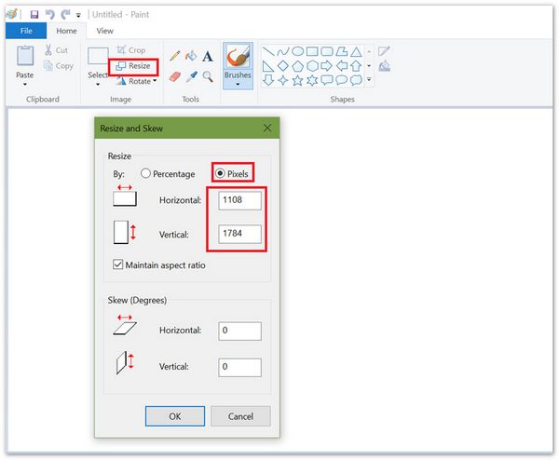Choose the Eraser tool
This screenshot has width=559, height=460.
pyautogui.click(x=174, y=76)
